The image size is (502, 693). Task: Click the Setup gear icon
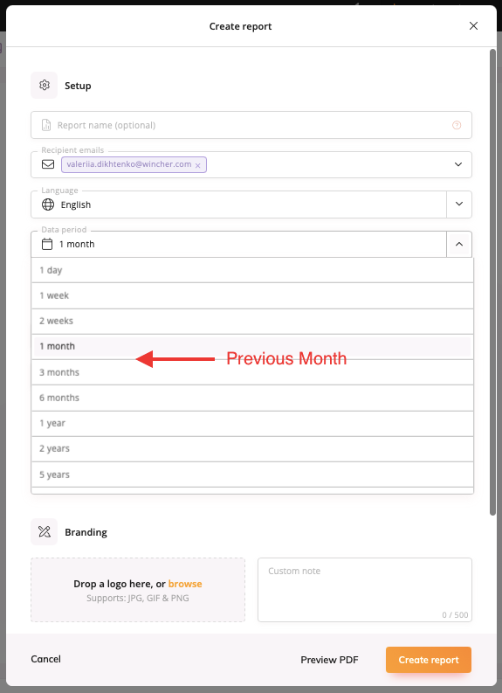45,85
